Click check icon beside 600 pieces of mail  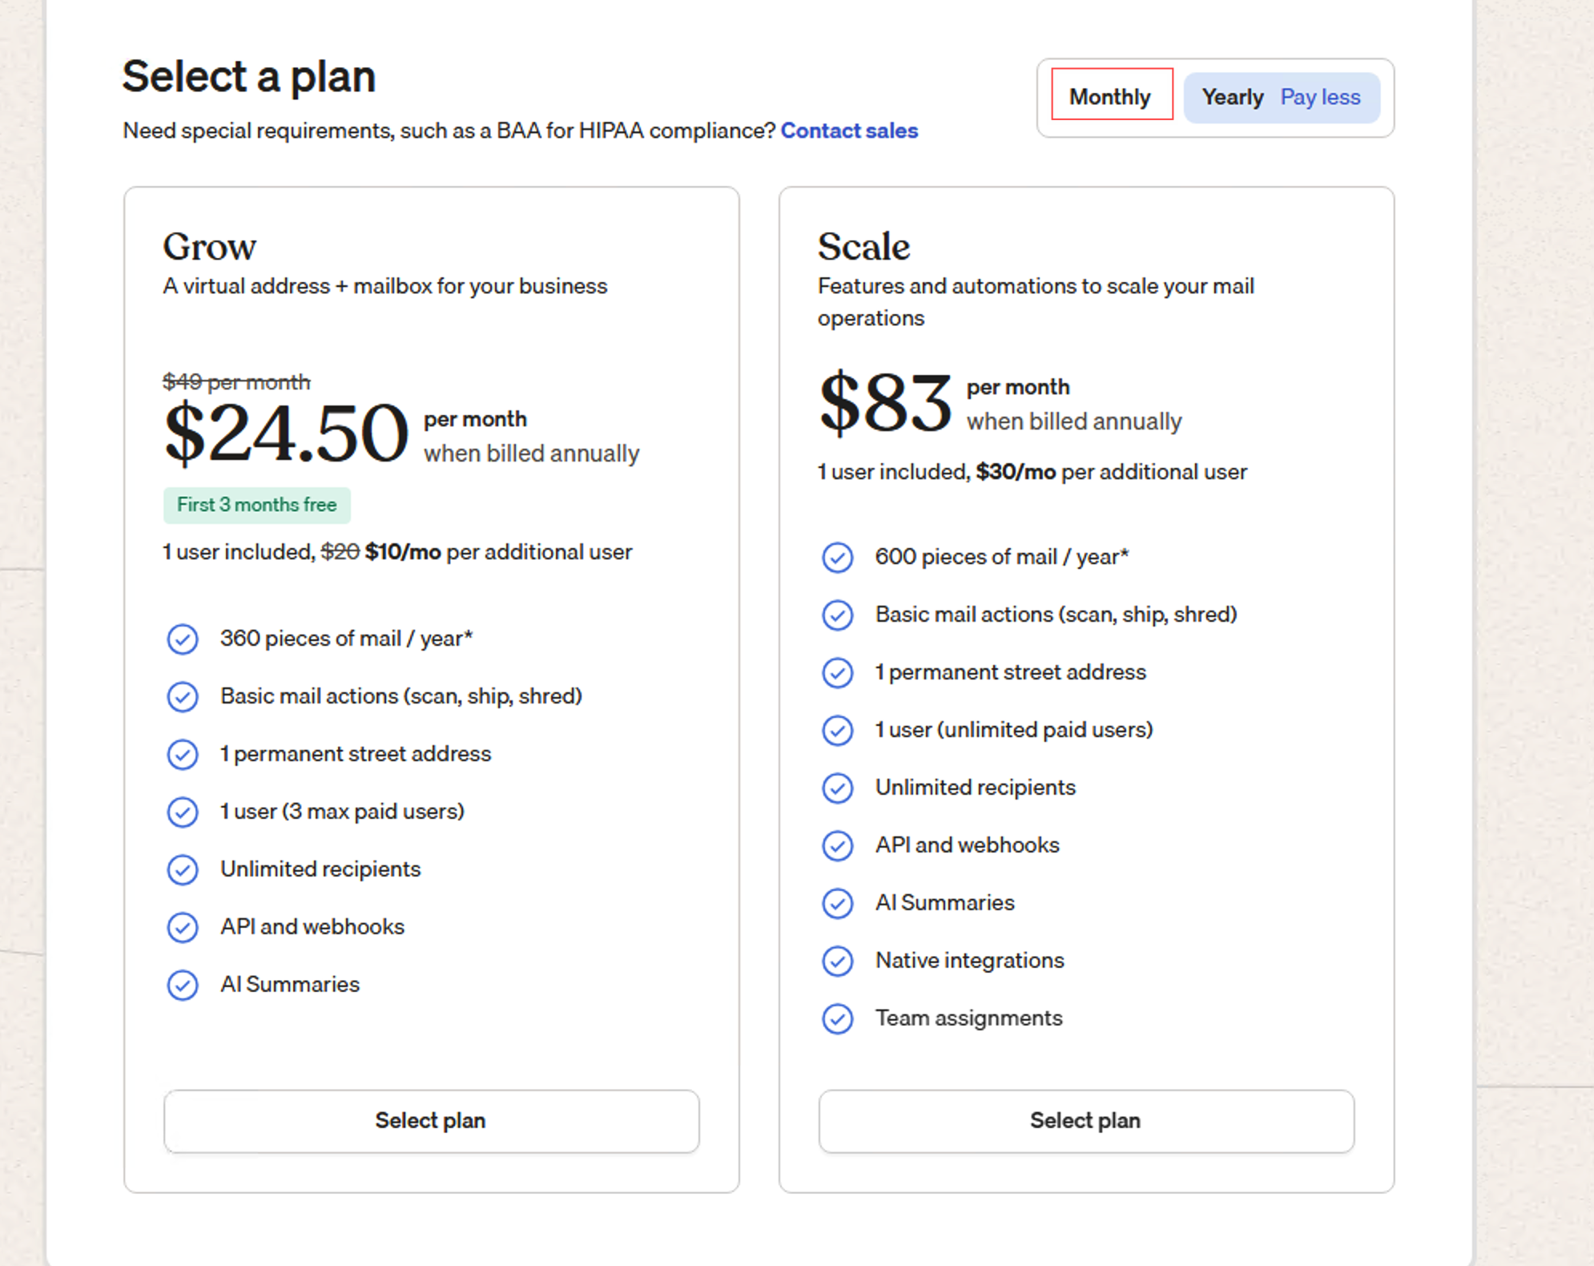[x=838, y=558]
